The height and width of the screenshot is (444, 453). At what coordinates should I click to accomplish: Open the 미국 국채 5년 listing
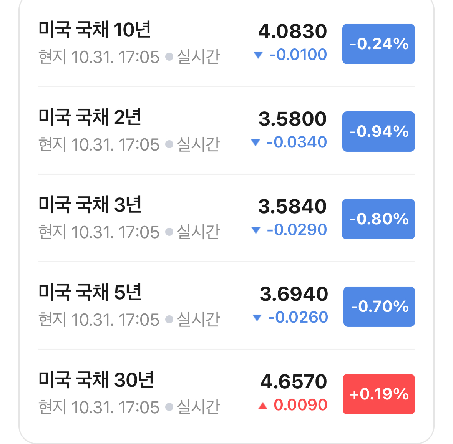(x=226, y=306)
